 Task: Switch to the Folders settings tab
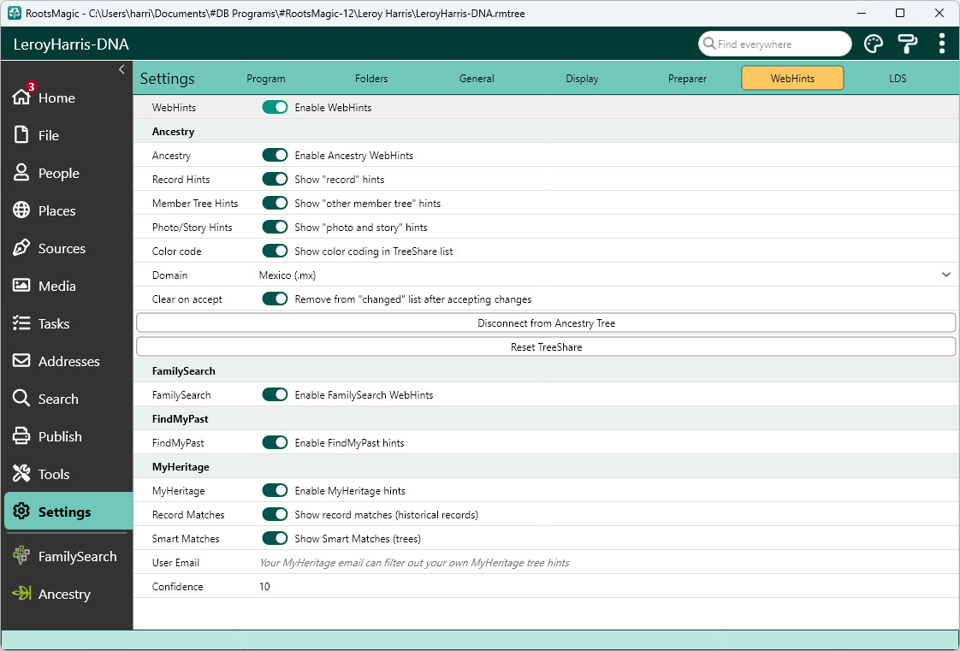click(371, 79)
